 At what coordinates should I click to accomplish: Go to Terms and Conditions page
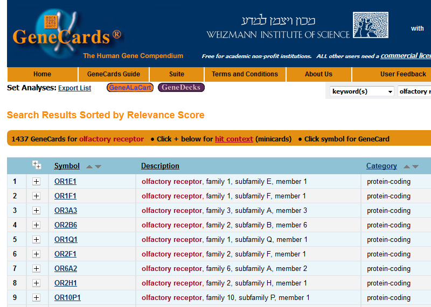[245, 74]
